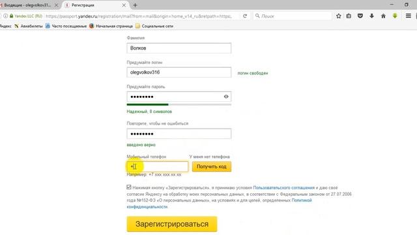Open the Firefox hamburger menu
417x235 pixels.
(409, 16)
